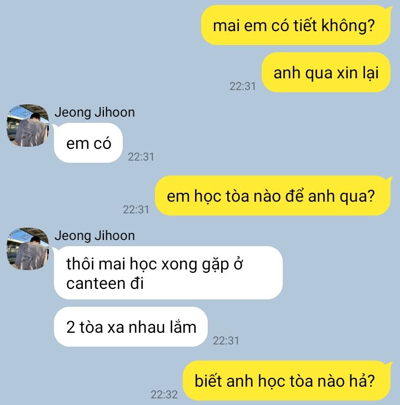
Task: Tap the "em có" reply bubble
Action: point(88,143)
